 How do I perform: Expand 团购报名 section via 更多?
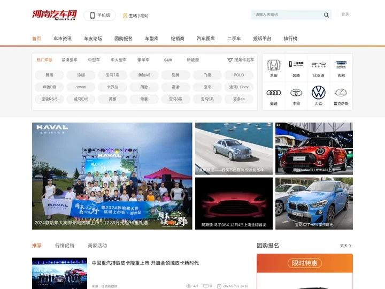345,246
